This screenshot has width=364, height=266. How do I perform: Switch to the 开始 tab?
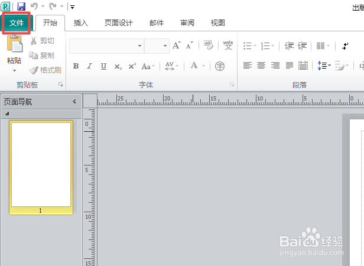click(50, 23)
